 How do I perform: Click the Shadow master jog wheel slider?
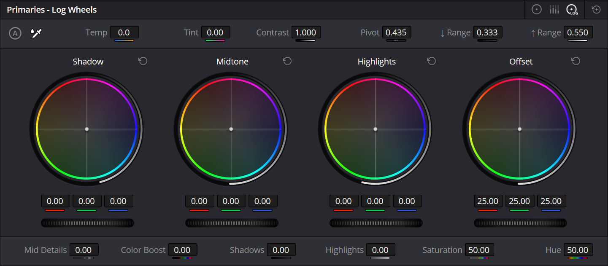87,223
